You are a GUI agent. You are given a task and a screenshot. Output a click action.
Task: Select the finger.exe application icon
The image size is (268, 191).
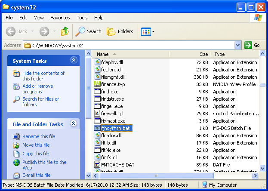97,106
